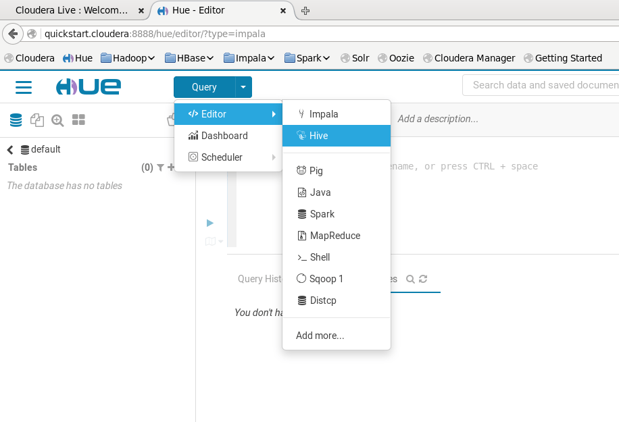The height and width of the screenshot is (422, 619).
Task: Open the Getting Started bookmark
Action: pos(568,58)
